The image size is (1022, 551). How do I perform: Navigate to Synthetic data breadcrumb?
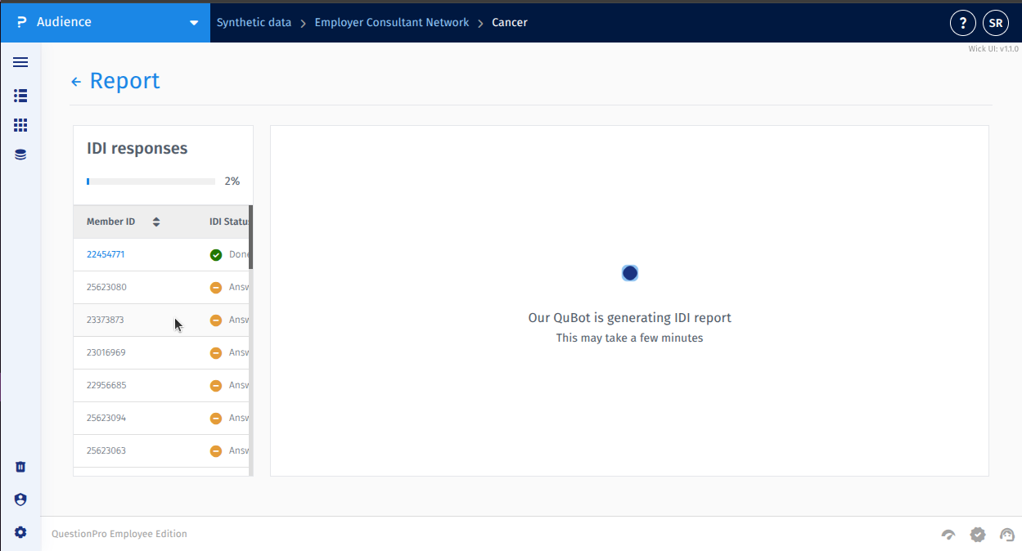click(x=252, y=22)
